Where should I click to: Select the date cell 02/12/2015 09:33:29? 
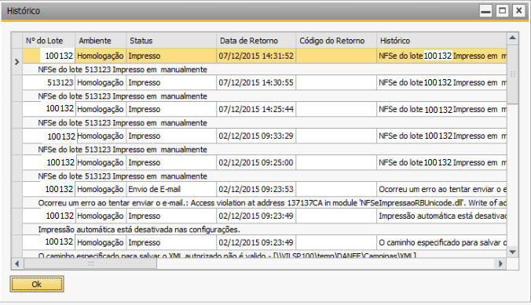click(256, 136)
